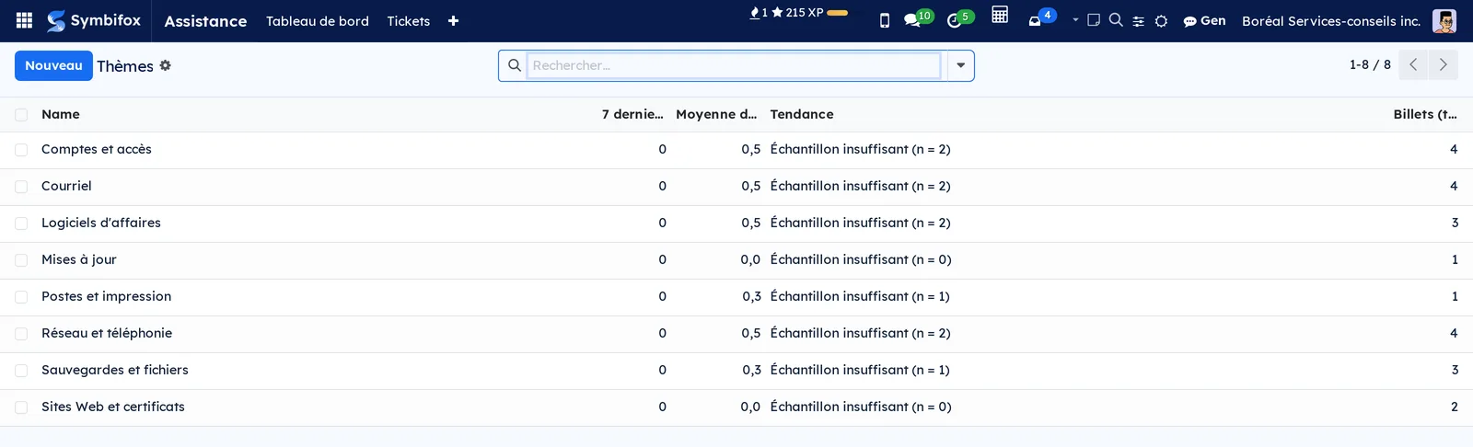Viewport: 1473px width, 447px height.
Task: Open the Assistance app menu
Action: tap(205, 21)
